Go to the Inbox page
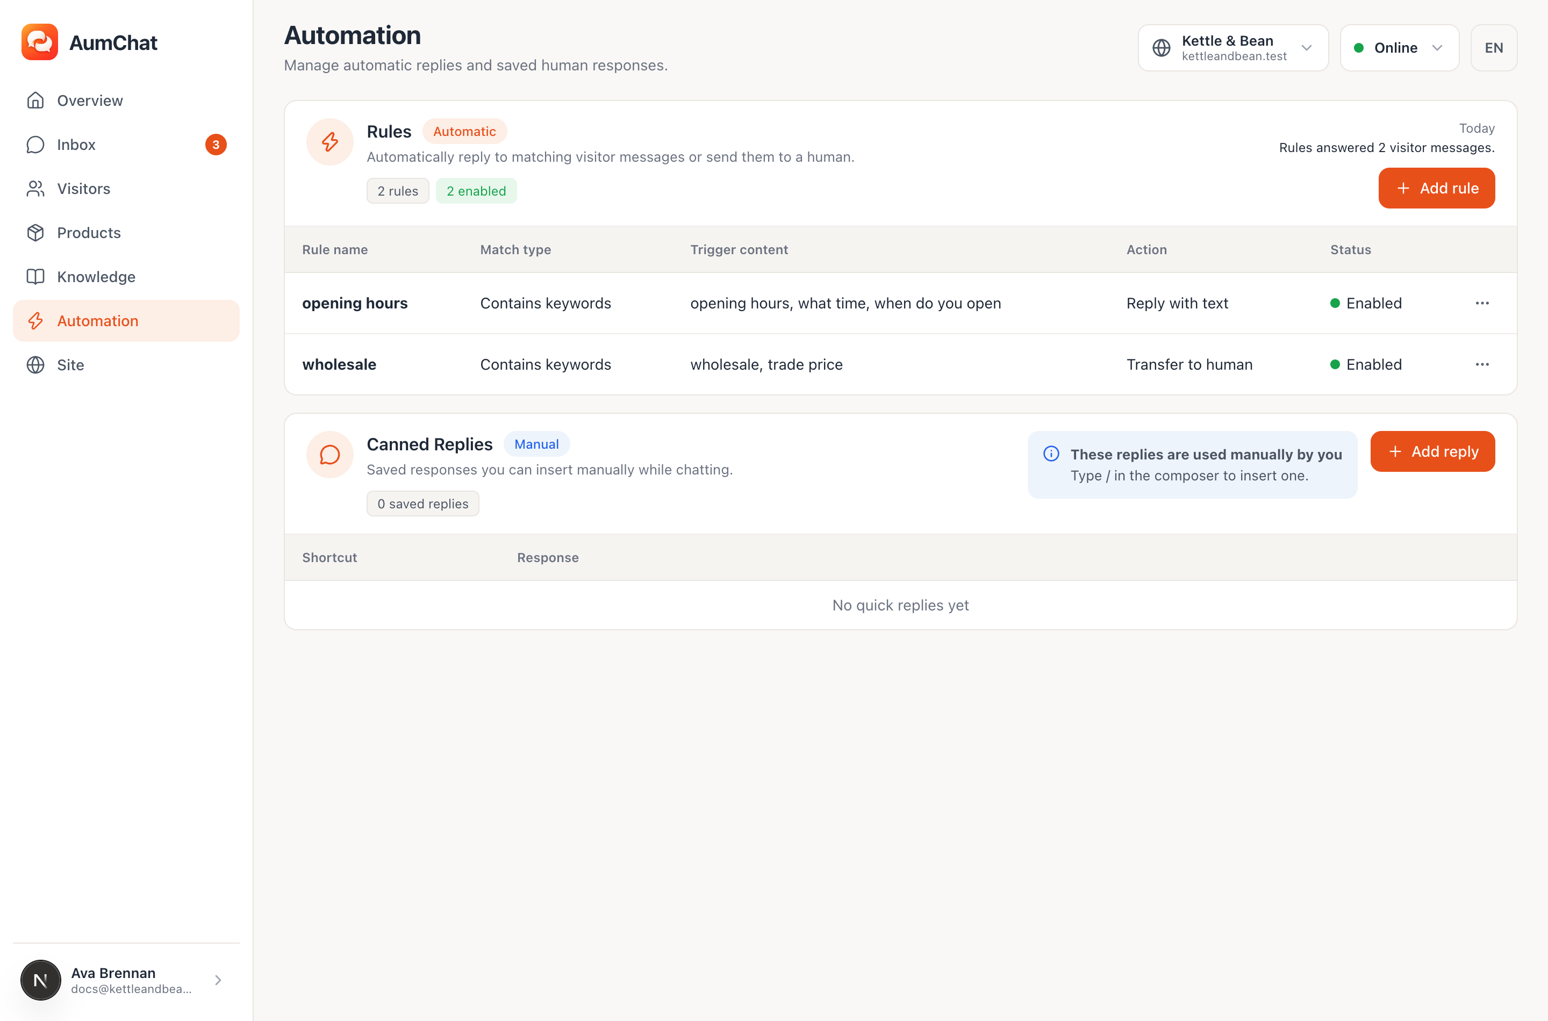 [126, 145]
